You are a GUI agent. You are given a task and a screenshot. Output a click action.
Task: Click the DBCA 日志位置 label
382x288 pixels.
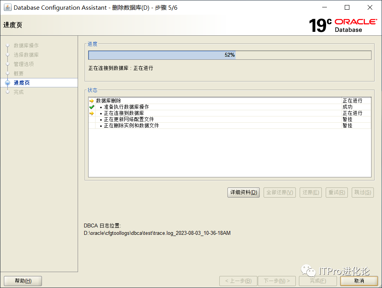[x=102, y=226]
